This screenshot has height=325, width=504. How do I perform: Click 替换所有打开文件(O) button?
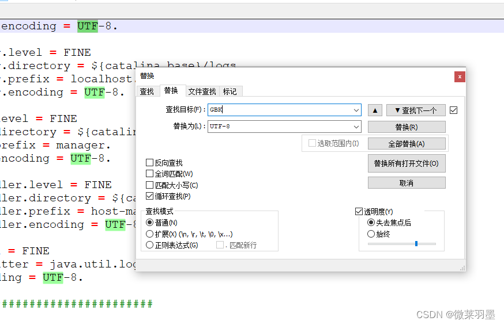[407, 164]
